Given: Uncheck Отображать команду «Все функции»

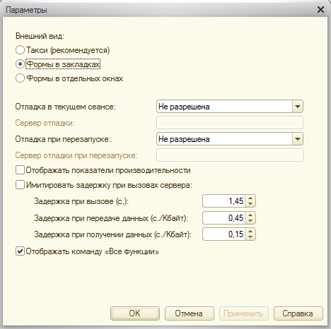Looking at the screenshot, I should click(x=20, y=251).
